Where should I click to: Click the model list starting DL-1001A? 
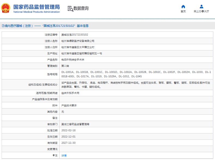[136, 74]
